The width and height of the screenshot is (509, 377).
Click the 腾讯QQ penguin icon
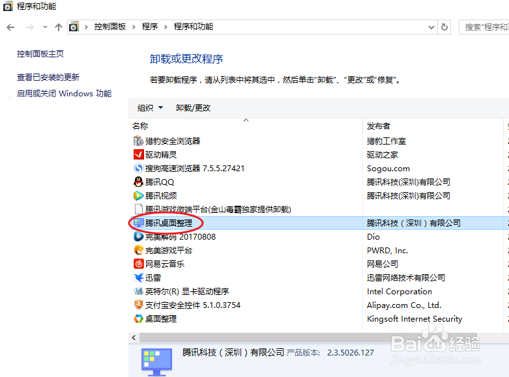[x=138, y=182]
